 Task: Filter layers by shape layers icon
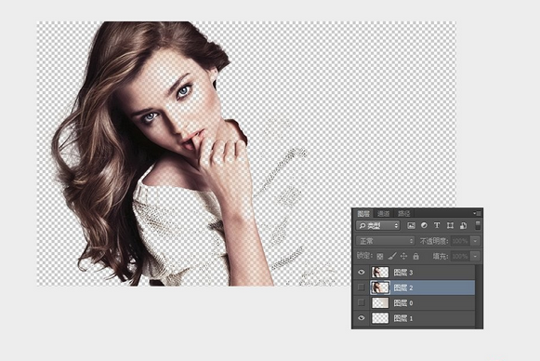(450, 225)
